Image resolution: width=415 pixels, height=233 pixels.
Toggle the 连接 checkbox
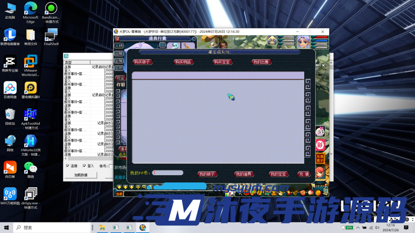[68, 166]
